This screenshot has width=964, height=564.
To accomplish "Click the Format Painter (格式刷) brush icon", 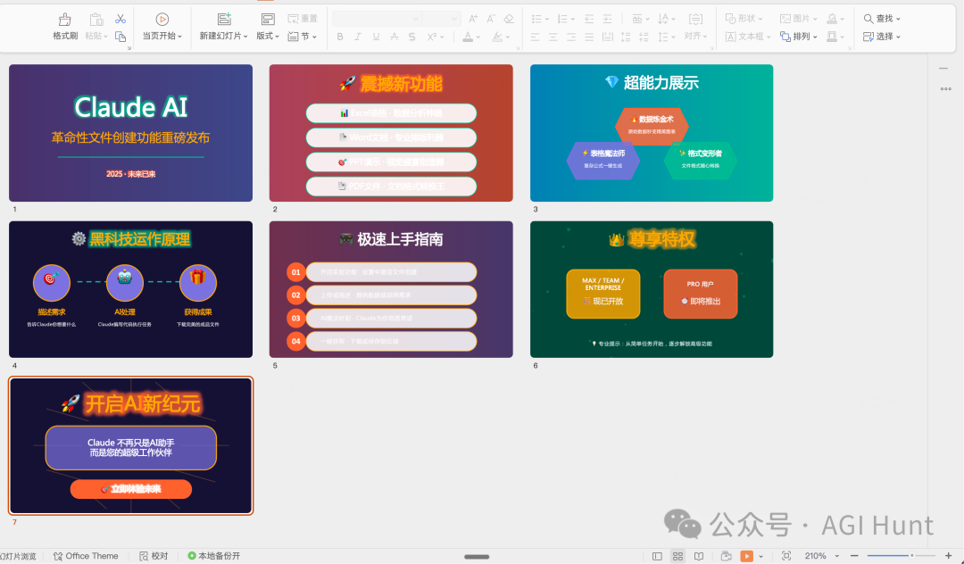I will [x=64, y=20].
